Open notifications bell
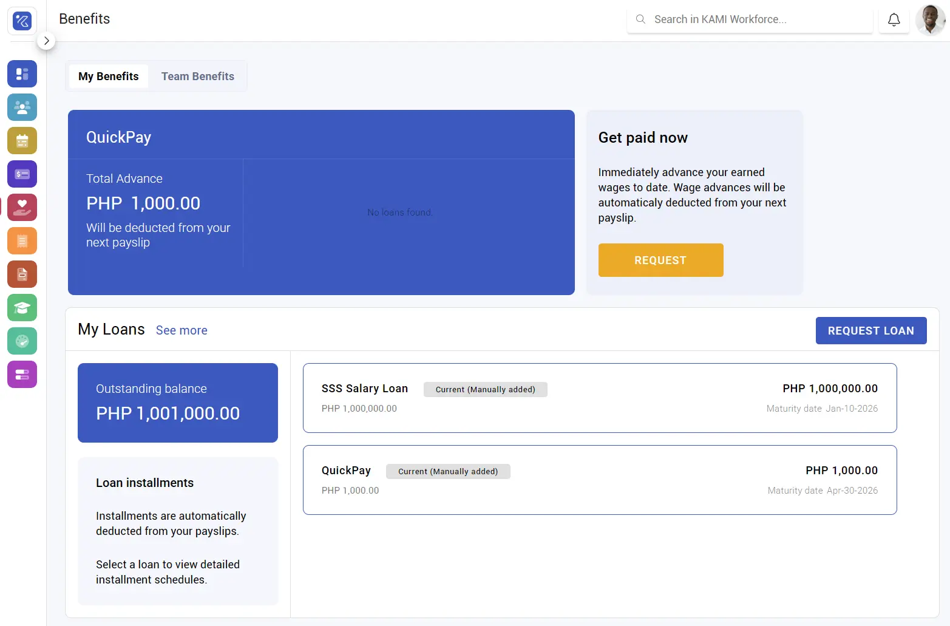 click(x=894, y=20)
